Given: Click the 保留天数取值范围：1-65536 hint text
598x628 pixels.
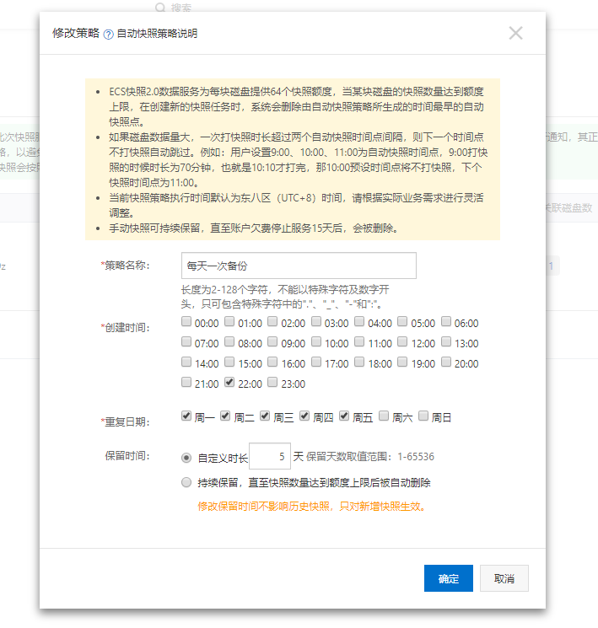Looking at the screenshot, I should click(x=370, y=457).
